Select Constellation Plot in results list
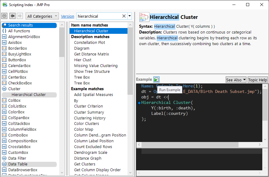The height and width of the screenshot is (177, 269). (x=89, y=43)
